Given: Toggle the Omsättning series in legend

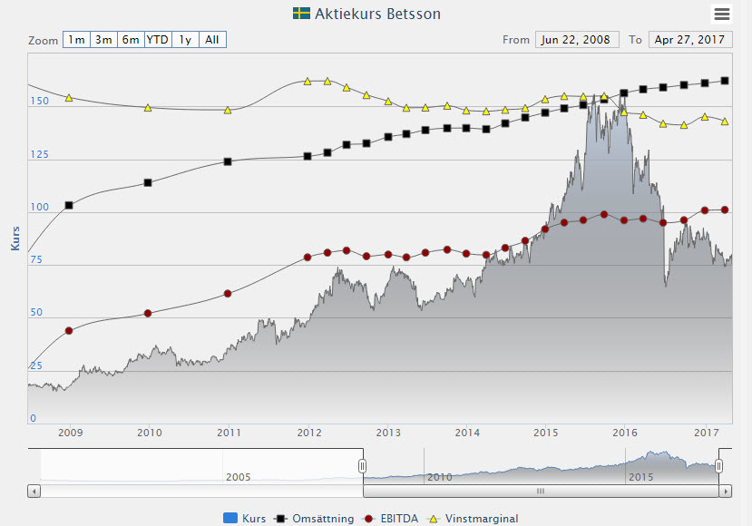Looking at the screenshot, I should tap(314, 519).
